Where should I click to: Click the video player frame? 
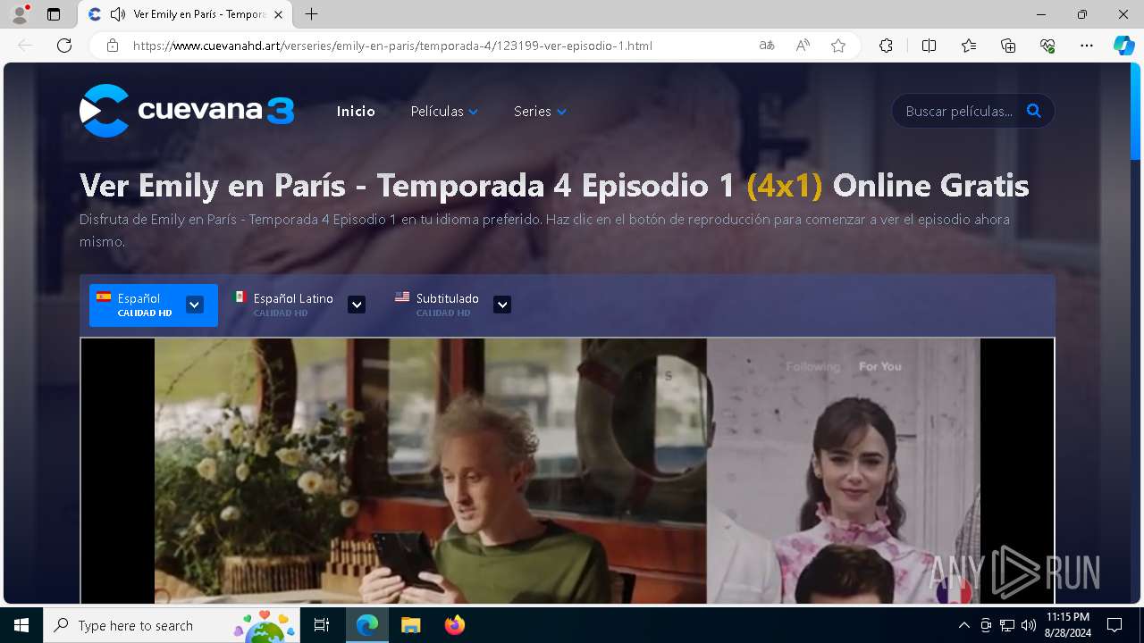pyautogui.click(x=568, y=471)
